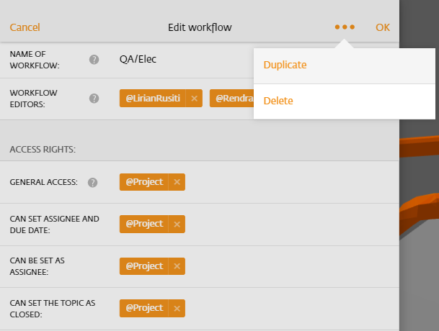Remove @Project from Can Set Assignee and Due Date
This screenshot has width=439, height=331.
(x=177, y=225)
